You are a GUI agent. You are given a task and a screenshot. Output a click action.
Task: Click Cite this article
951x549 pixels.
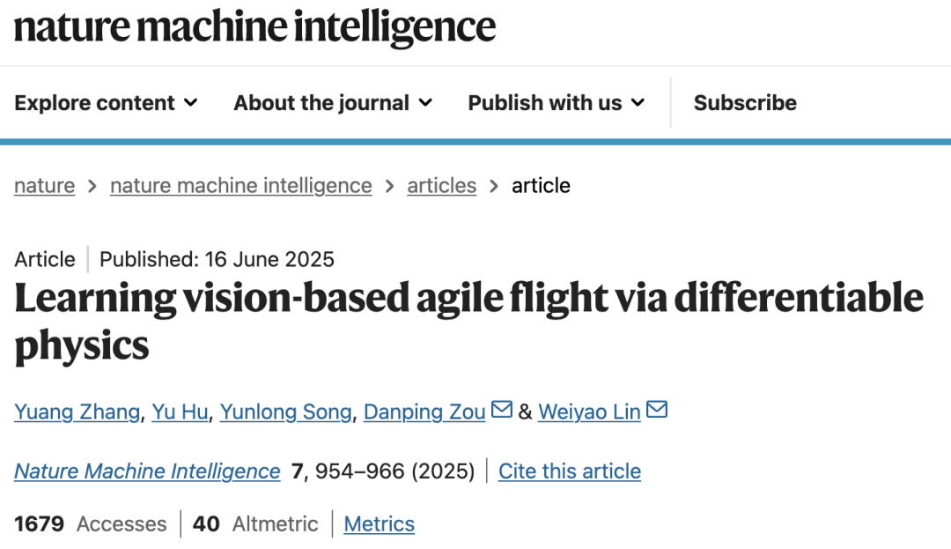(570, 471)
